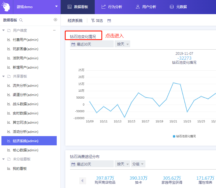The image size is (216, 188).
Task: Open the 用户维度 more options ellipsis
Action: (54, 30)
